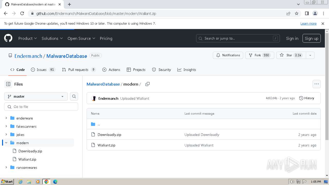Expand the enderware folder
This screenshot has width=329, height=185.
click(x=6, y=118)
